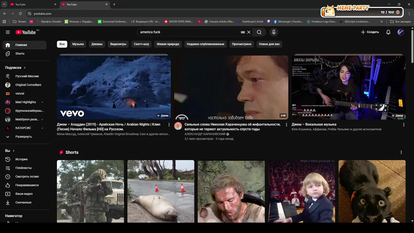This screenshot has height=233, width=414.
Task: Open Ваши видео
Action: pos(25,194)
